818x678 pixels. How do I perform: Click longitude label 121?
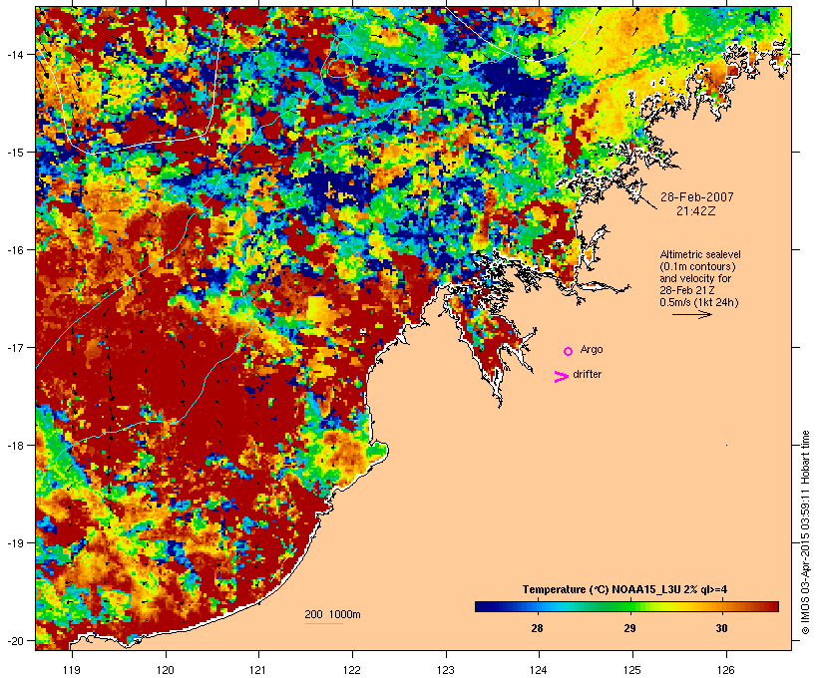tap(258, 670)
